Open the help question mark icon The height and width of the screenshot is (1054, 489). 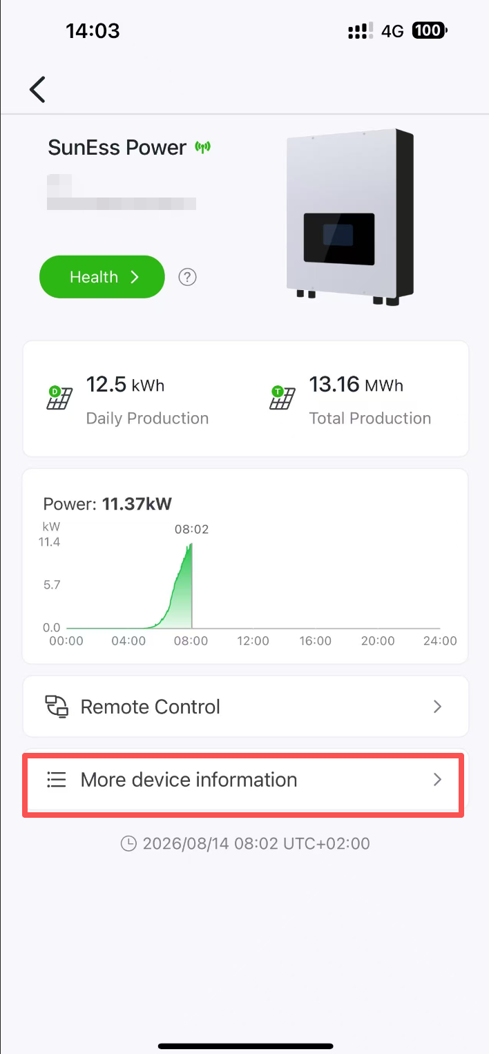(187, 277)
